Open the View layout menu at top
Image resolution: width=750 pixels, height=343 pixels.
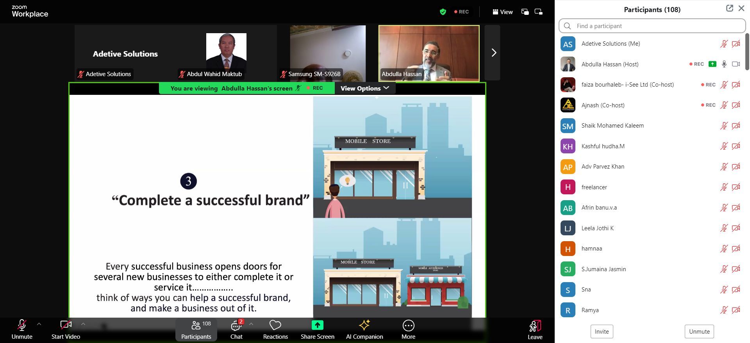click(502, 12)
